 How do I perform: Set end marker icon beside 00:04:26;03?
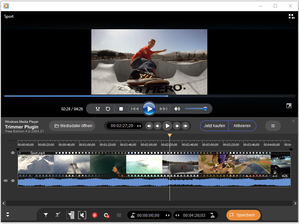[x=213, y=215]
